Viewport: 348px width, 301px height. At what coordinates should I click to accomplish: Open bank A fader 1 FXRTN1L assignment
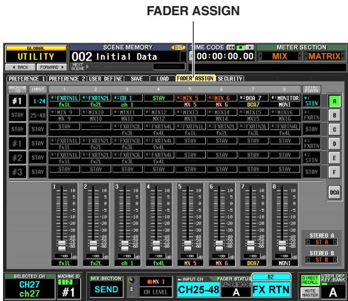[x=64, y=98]
